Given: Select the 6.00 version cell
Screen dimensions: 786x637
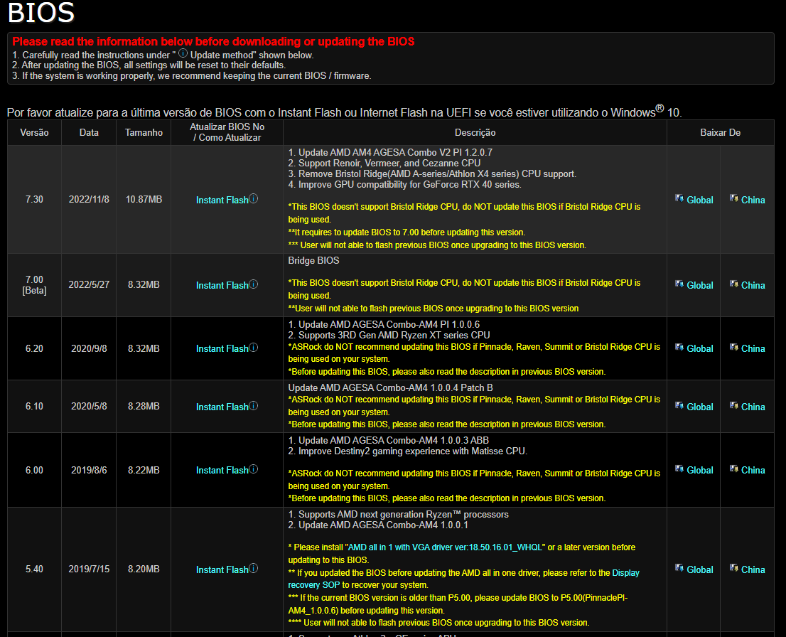Looking at the screenshot, I should (x=34, y=470).
